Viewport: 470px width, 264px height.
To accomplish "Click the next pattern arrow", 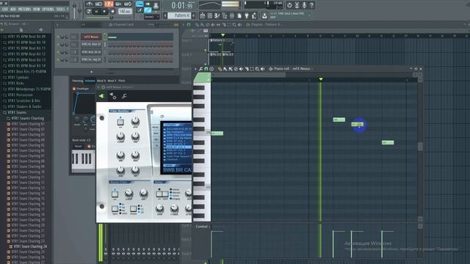I will 193,15.
